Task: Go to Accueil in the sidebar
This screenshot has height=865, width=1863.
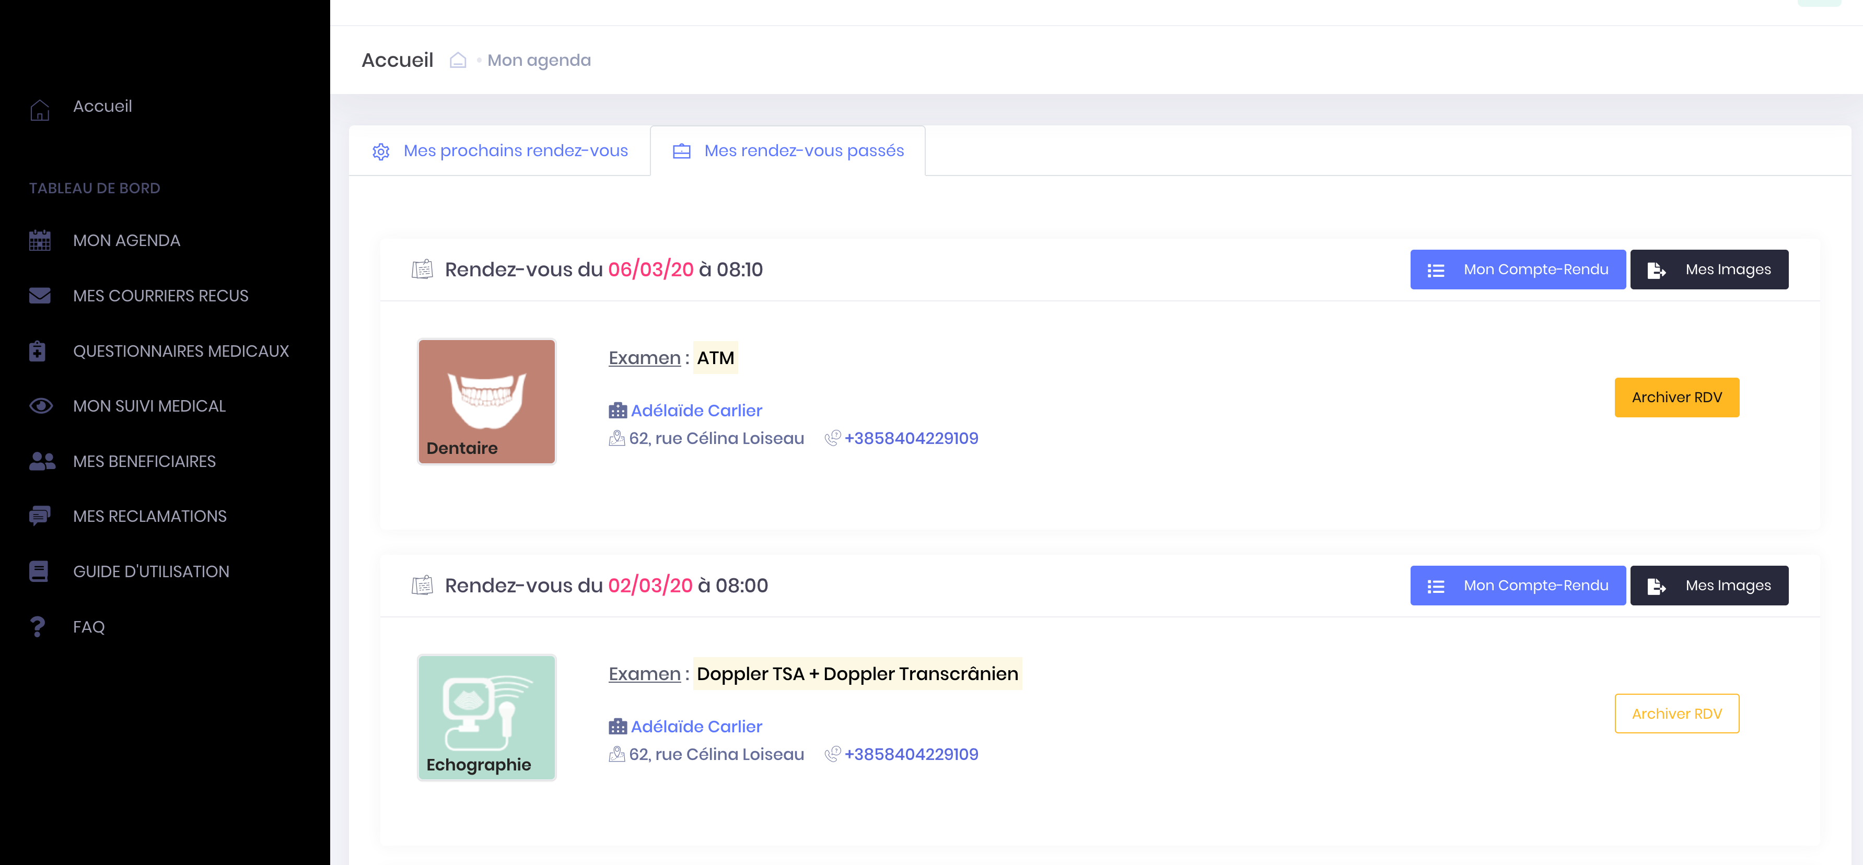Action: click(102, 107)
